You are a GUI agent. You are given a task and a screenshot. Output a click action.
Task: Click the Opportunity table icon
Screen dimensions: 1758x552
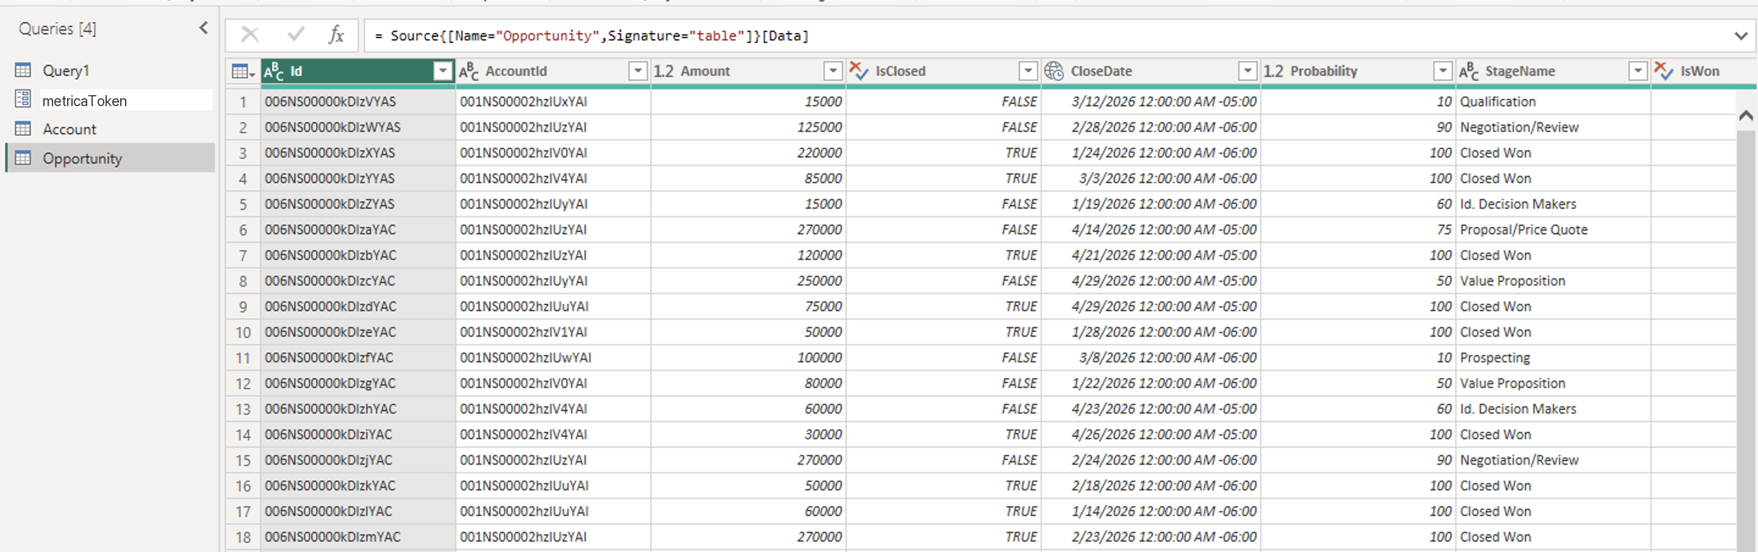pyautogui.click(x=23, y=159)
